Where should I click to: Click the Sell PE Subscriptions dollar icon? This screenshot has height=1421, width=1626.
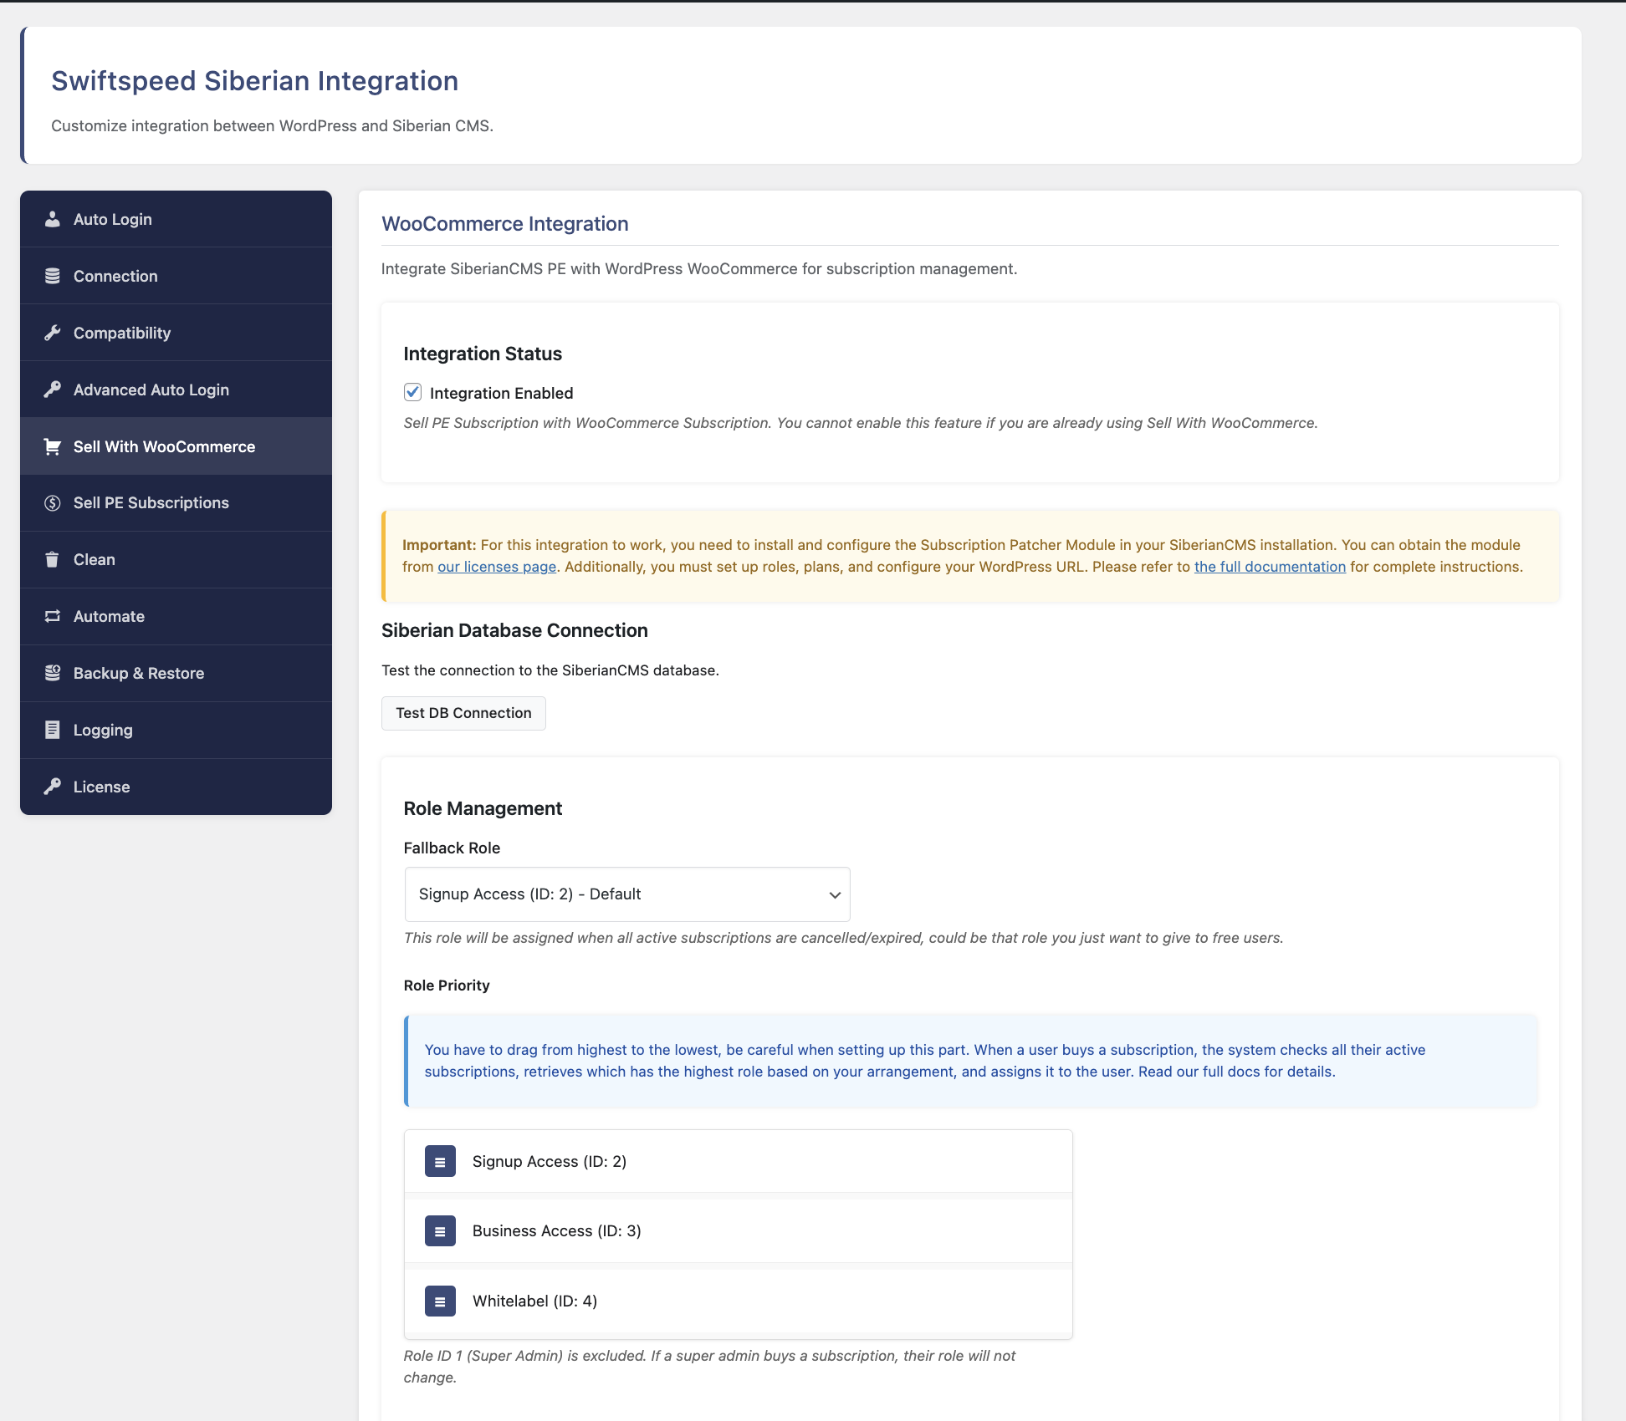point(52,503)
